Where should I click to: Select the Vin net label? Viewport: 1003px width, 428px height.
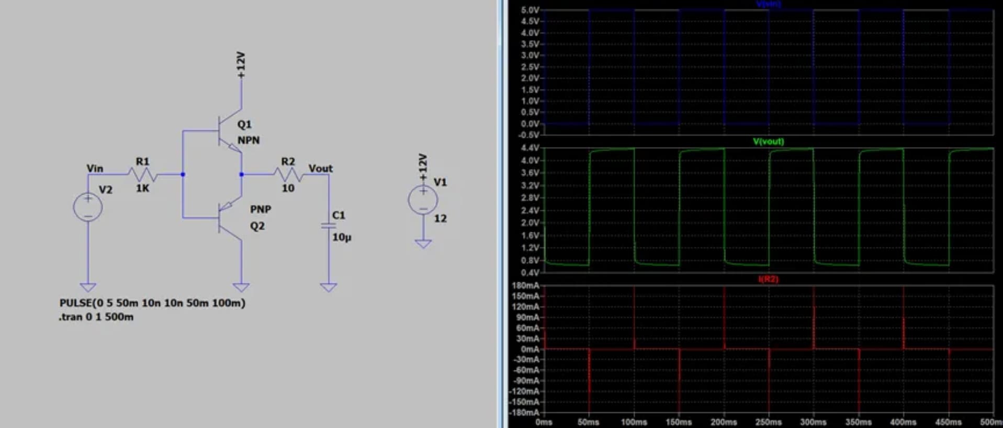pyautogui.click(x=95, y=168)
